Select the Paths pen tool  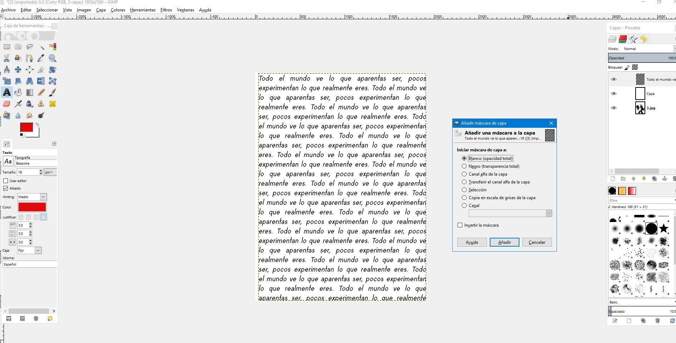pyautogui.click(x=30, y=58)
